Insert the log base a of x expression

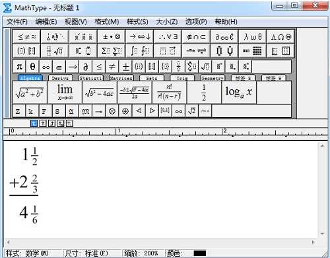pos(239,93)
